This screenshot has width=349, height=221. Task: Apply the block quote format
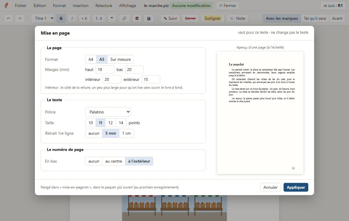pos(112,18)
